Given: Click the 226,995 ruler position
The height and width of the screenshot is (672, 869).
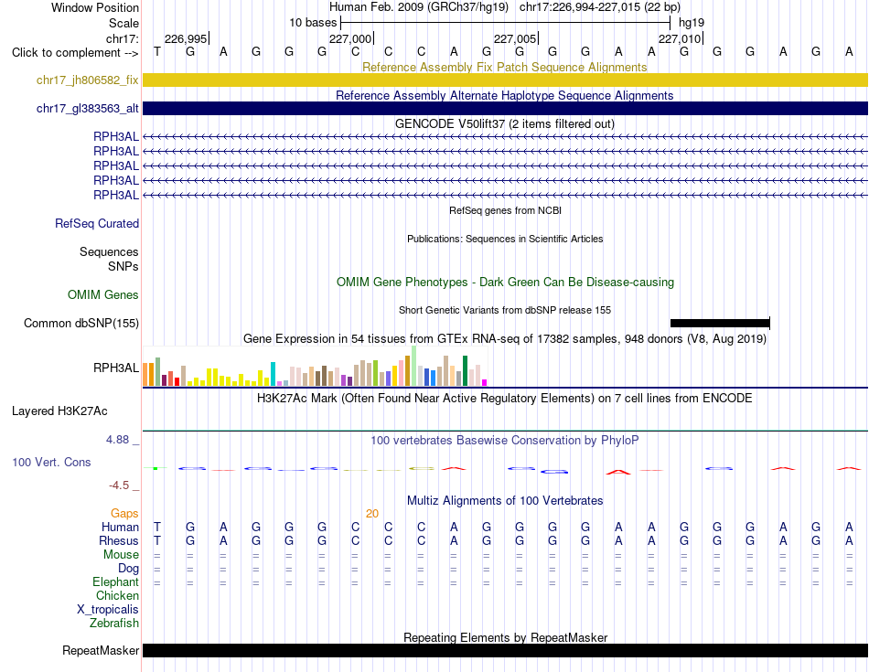Looking at the screenshot, I should point(186,38).
